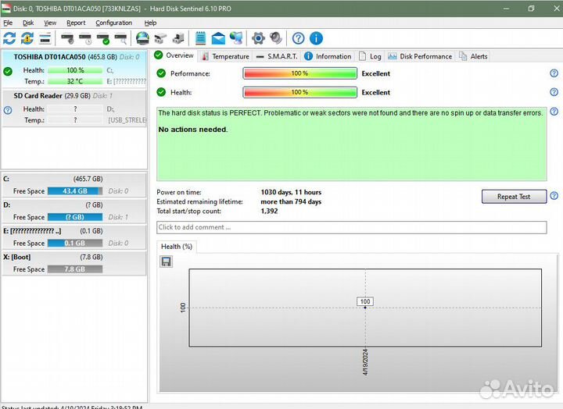Click the 4/19/2024 date label on graph
Viewport: 563px width, 409px height.
pos(365,361)
